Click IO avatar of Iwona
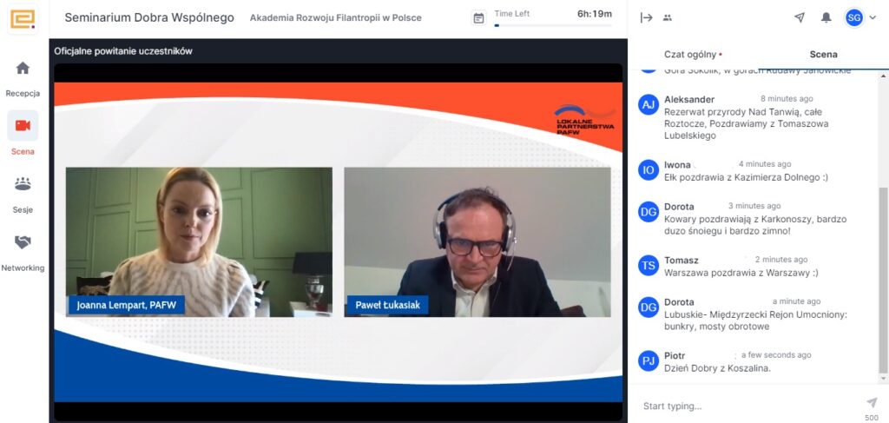The width and height of the screenshot is (889, 423). point(648,169)
